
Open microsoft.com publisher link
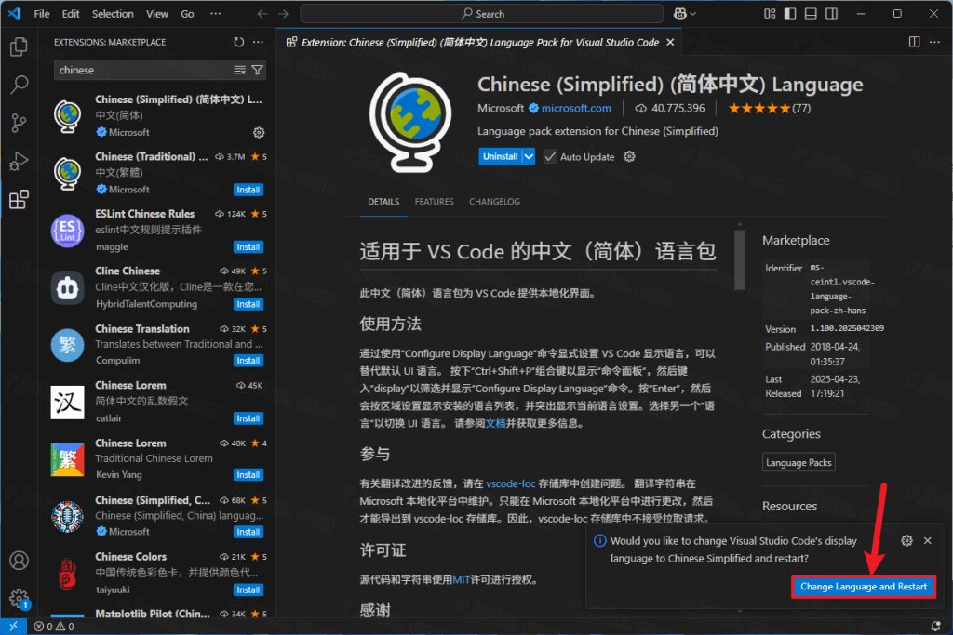point(576,108)
